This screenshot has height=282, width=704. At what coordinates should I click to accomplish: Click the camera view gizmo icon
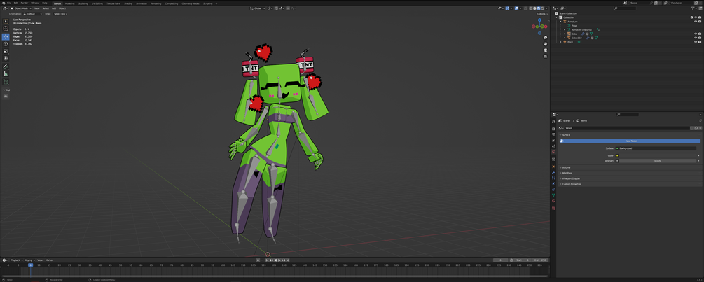545,50
